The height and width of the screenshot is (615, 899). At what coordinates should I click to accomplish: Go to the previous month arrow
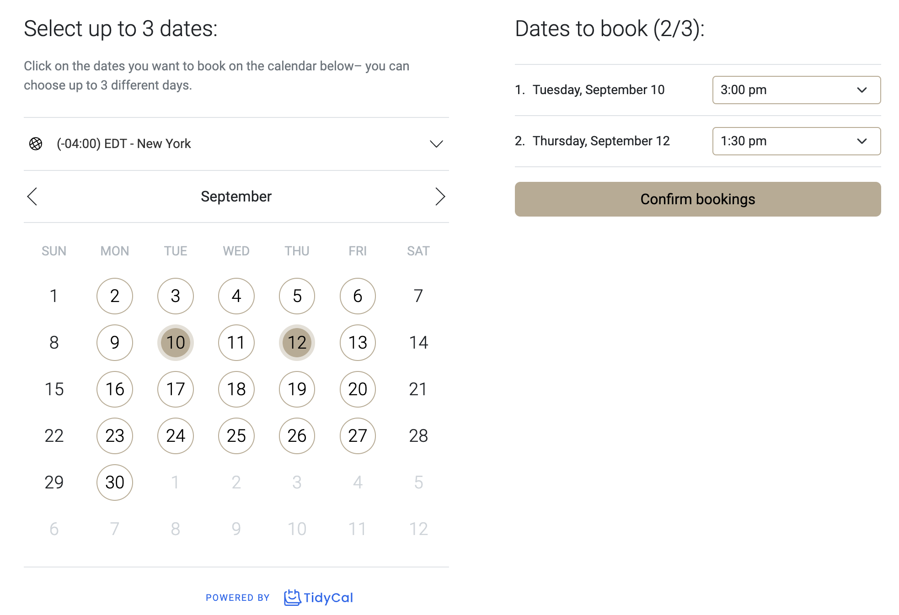coord(32,196)
